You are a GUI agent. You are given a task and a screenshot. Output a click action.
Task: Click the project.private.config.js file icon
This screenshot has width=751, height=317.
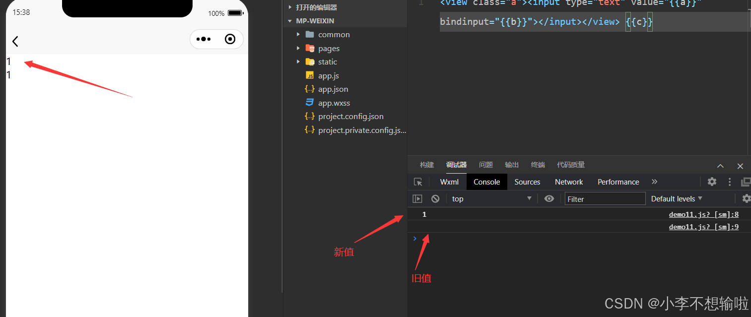click(x=310, y=130)
